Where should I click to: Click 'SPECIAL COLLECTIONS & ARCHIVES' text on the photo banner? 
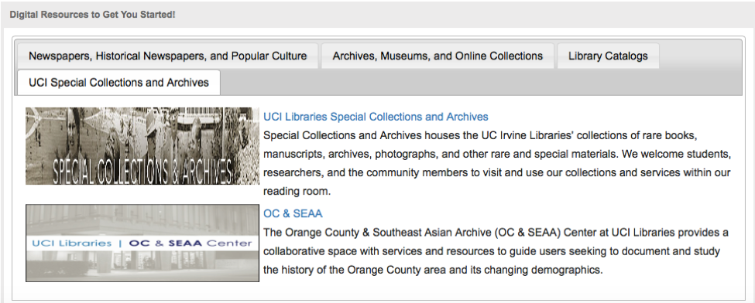[142, 169]
